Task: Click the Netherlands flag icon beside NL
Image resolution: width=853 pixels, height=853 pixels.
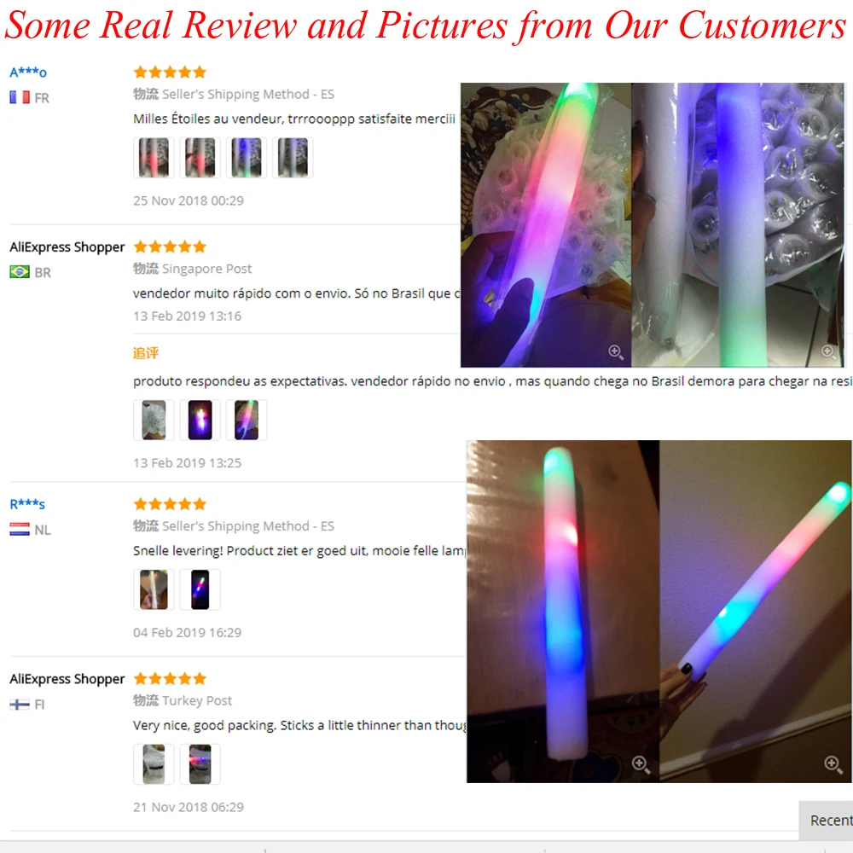Action: coord(20,530)
